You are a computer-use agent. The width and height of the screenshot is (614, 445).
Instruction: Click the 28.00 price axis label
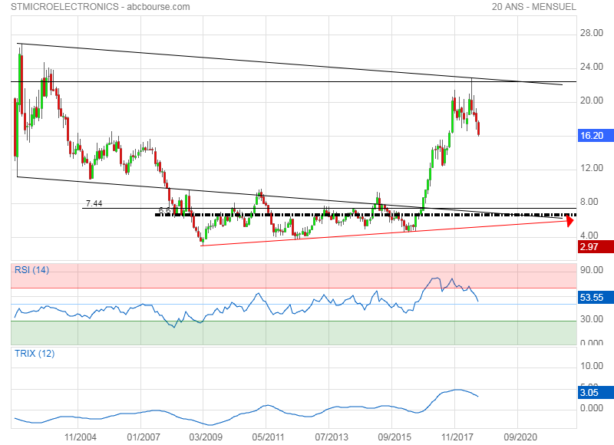pyautogui.click(x=591, y=33)
